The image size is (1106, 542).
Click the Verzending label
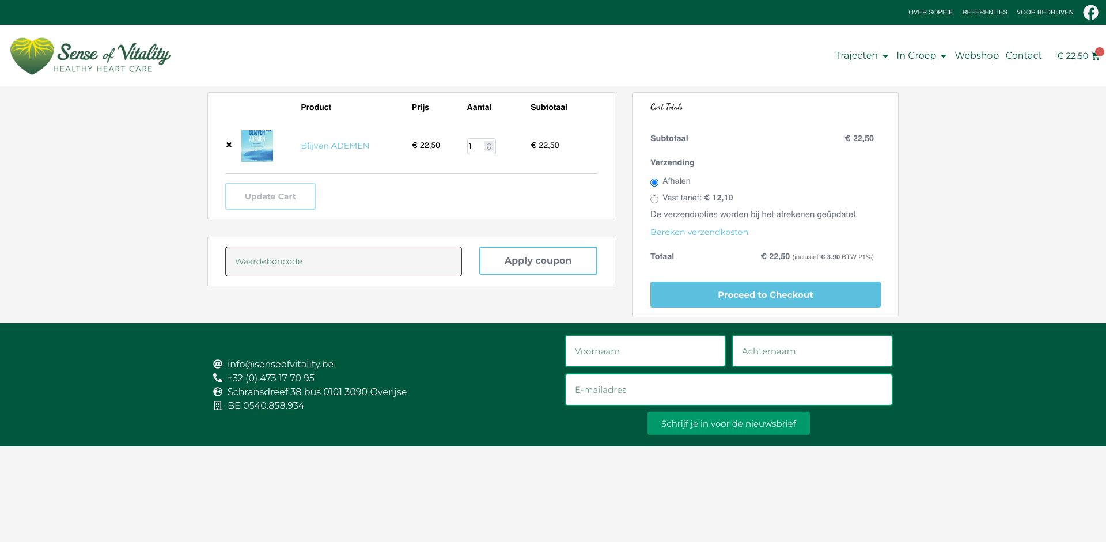(x=672, y=162)
